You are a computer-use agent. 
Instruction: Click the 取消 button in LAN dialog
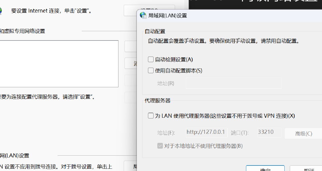306,168
